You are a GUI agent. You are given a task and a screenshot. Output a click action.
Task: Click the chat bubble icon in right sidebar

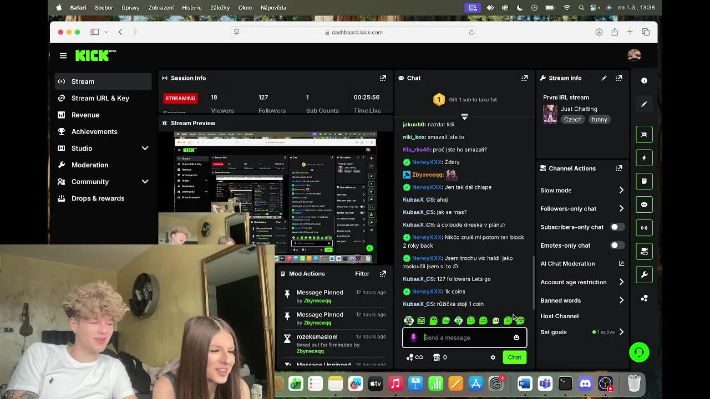(644, 204)
